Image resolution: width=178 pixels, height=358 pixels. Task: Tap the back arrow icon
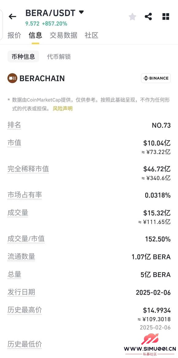coord(12,17)
